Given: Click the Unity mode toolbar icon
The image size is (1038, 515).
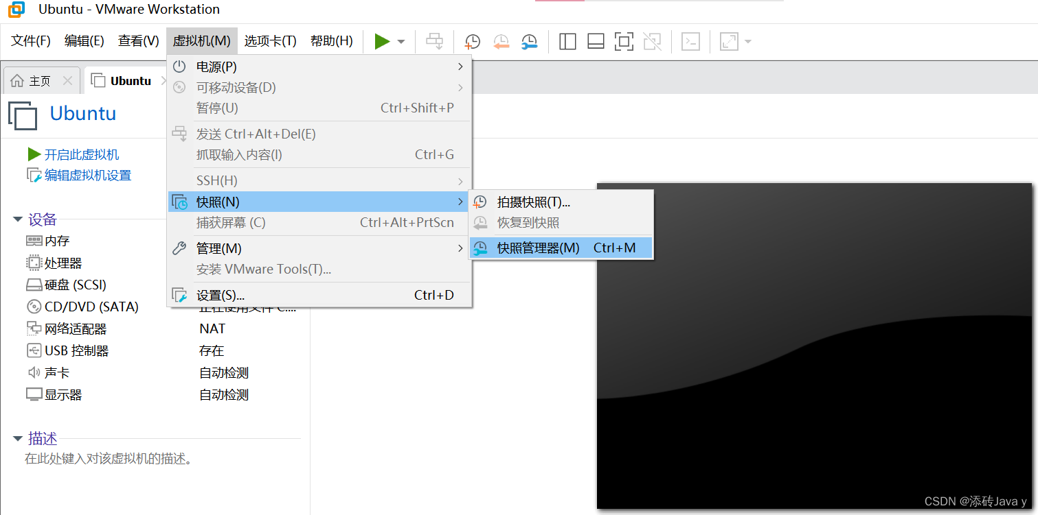Looking at the screenshot, I should point(652,41).
